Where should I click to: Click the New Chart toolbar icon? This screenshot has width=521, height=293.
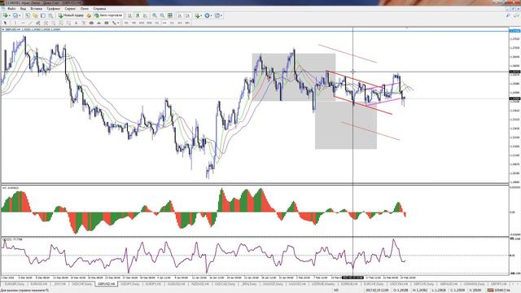6,15
